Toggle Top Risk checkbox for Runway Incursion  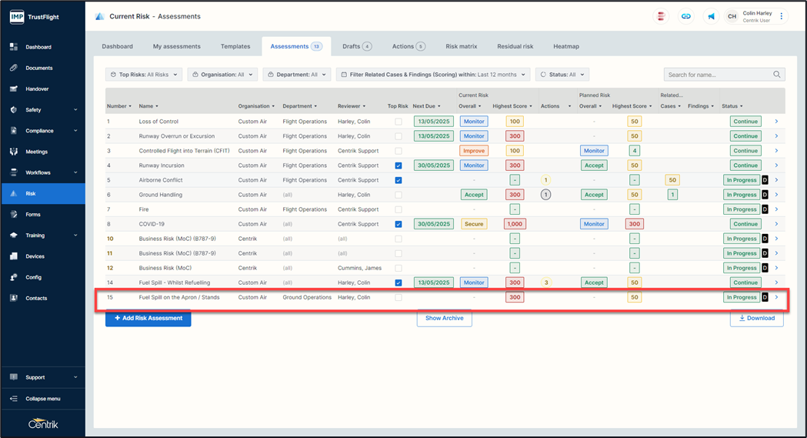click(x=398, y=166)
